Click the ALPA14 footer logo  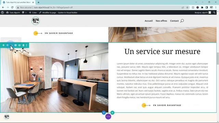pos(7,117)
